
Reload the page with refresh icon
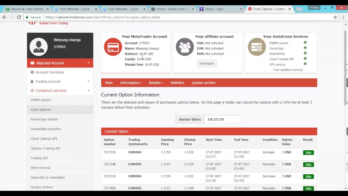[19, 17]
